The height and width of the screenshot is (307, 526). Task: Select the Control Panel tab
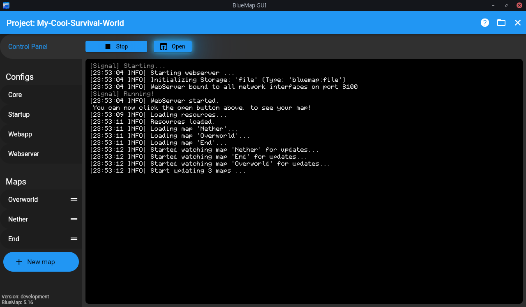coord(28,46)
